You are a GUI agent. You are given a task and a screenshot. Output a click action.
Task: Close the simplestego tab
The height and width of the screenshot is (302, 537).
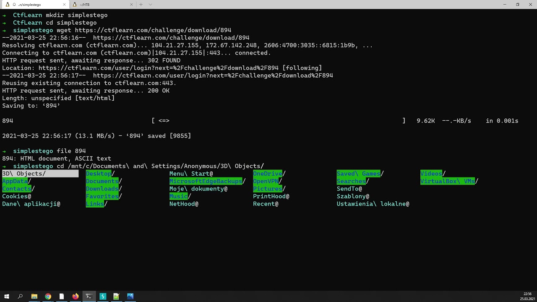pyautogui.click(x=64, y=5)
